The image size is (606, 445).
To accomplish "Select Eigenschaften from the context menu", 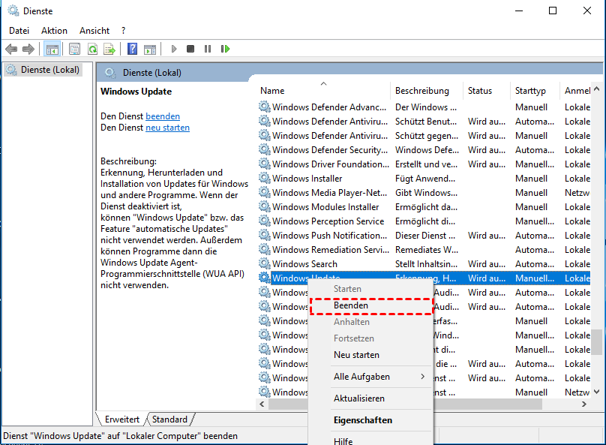I will (363, 420).
